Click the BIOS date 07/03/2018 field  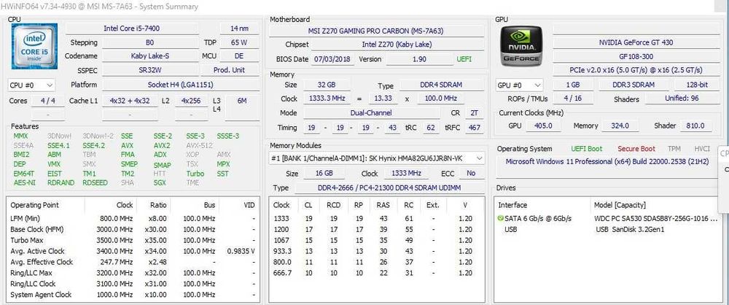click(333, 59)
